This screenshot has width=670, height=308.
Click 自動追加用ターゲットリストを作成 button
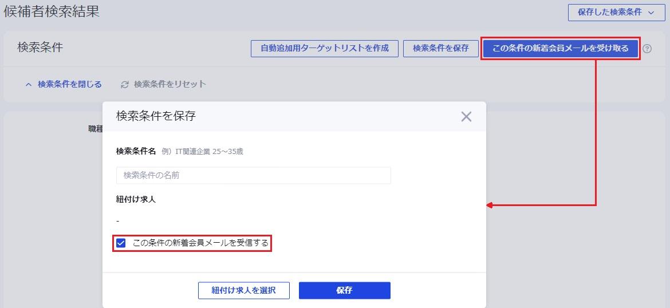pyautogui.click(x=325, y=48)
